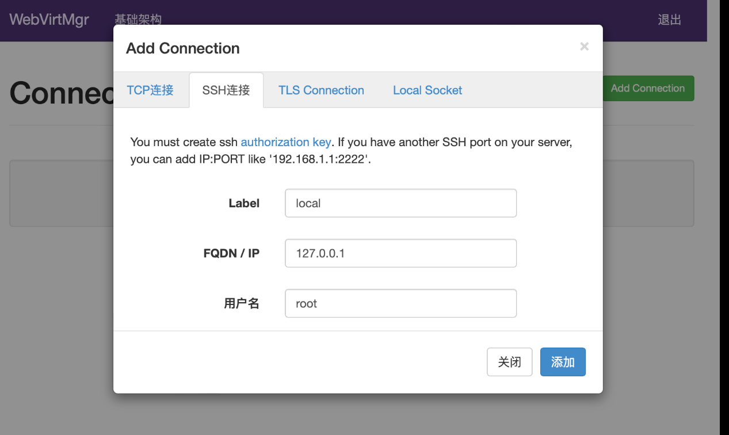The width and height of the screenshot is (729, 435).
Task: Click 退出 to log out
Action: (x=669, y=20)
